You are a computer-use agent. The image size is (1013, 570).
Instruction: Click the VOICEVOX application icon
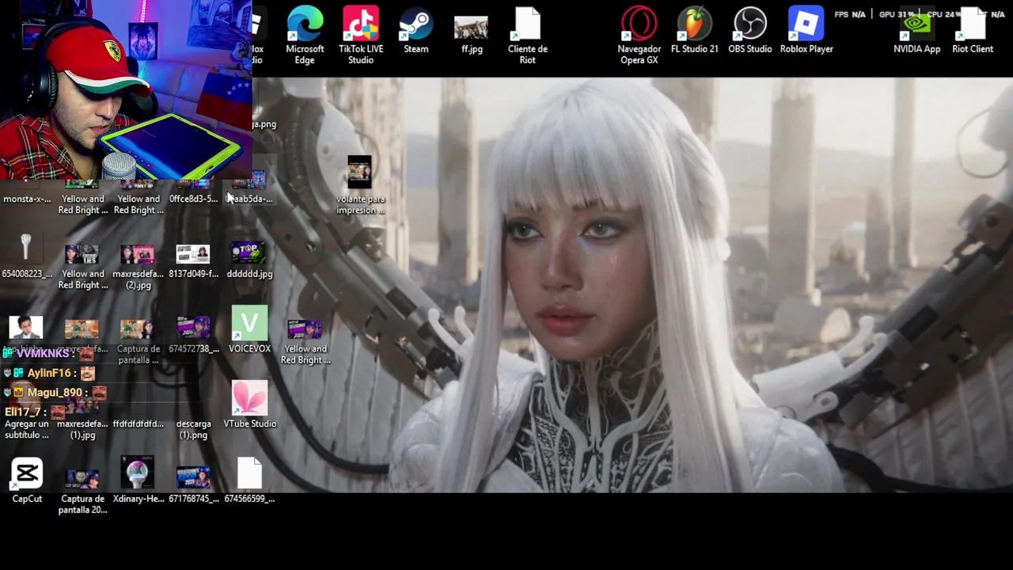[x=249, y=329]
